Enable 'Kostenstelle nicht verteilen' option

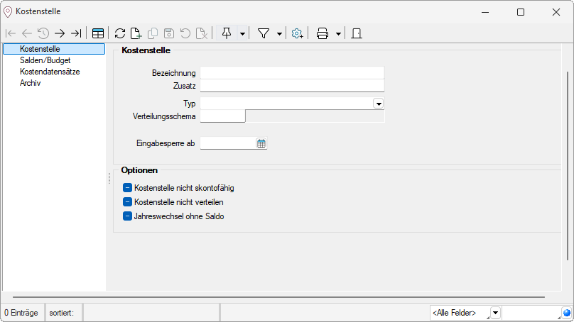[128, 202]
